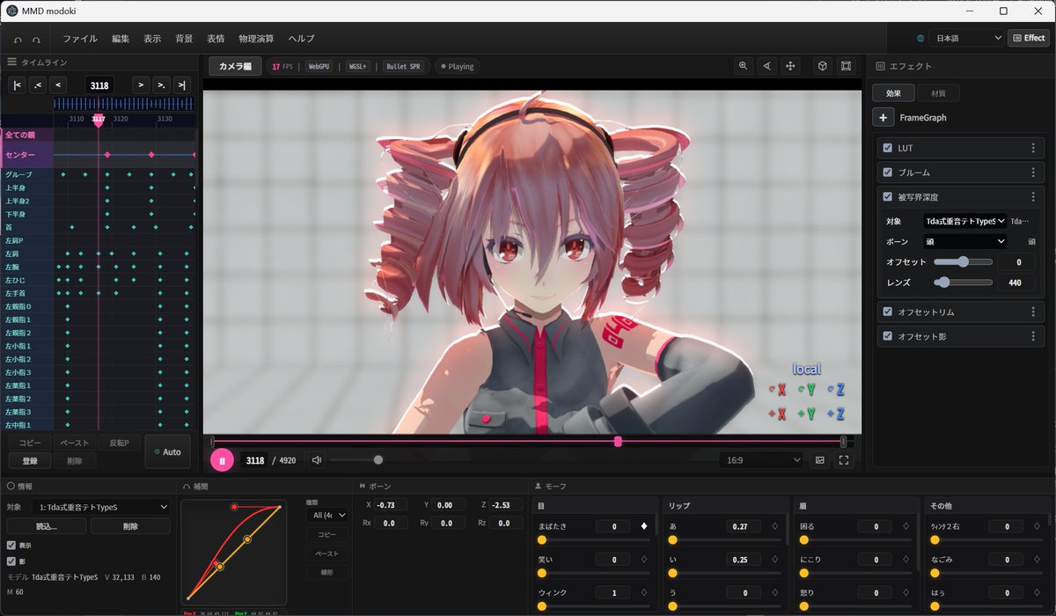The height and width of the screenshot is (616, 1056).
Task: Click the 登録 register button
Action: pos(29,461)
